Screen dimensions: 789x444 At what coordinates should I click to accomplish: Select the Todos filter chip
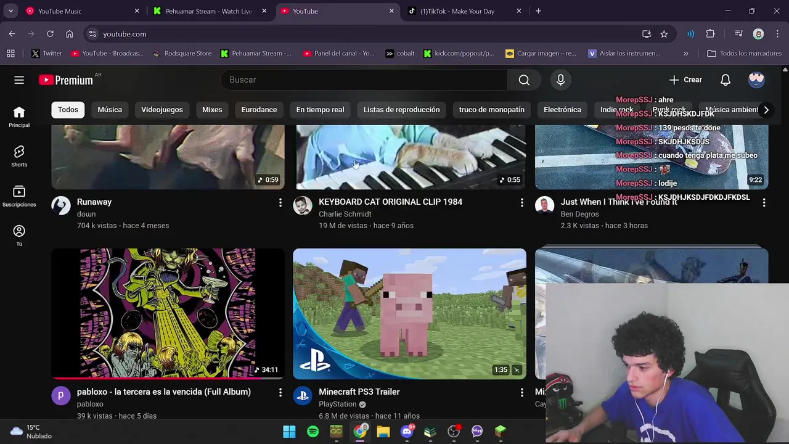(68, 110)
